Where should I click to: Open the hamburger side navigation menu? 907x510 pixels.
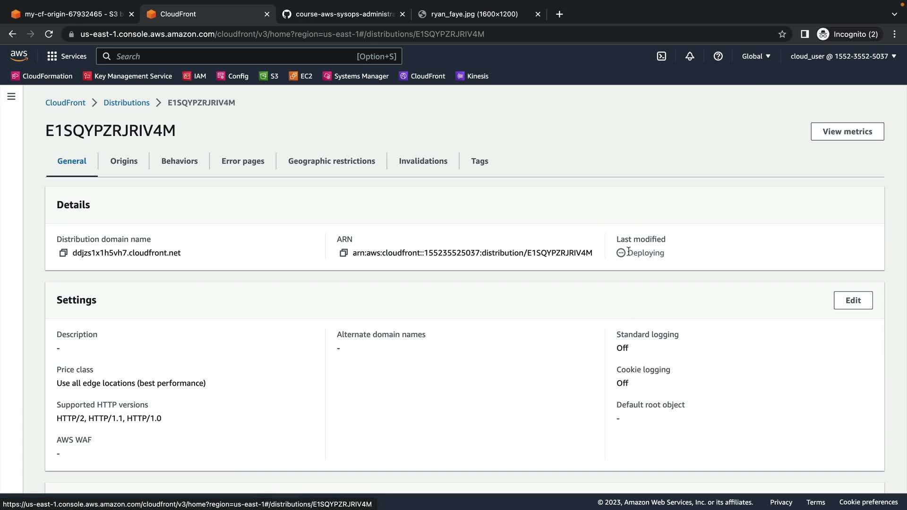pyautogui.click(x=11, y=96)
